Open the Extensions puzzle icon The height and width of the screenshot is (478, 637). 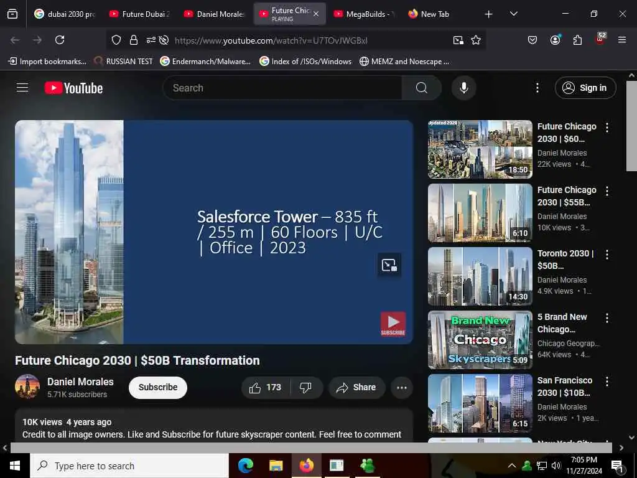[x=577, y=40]
